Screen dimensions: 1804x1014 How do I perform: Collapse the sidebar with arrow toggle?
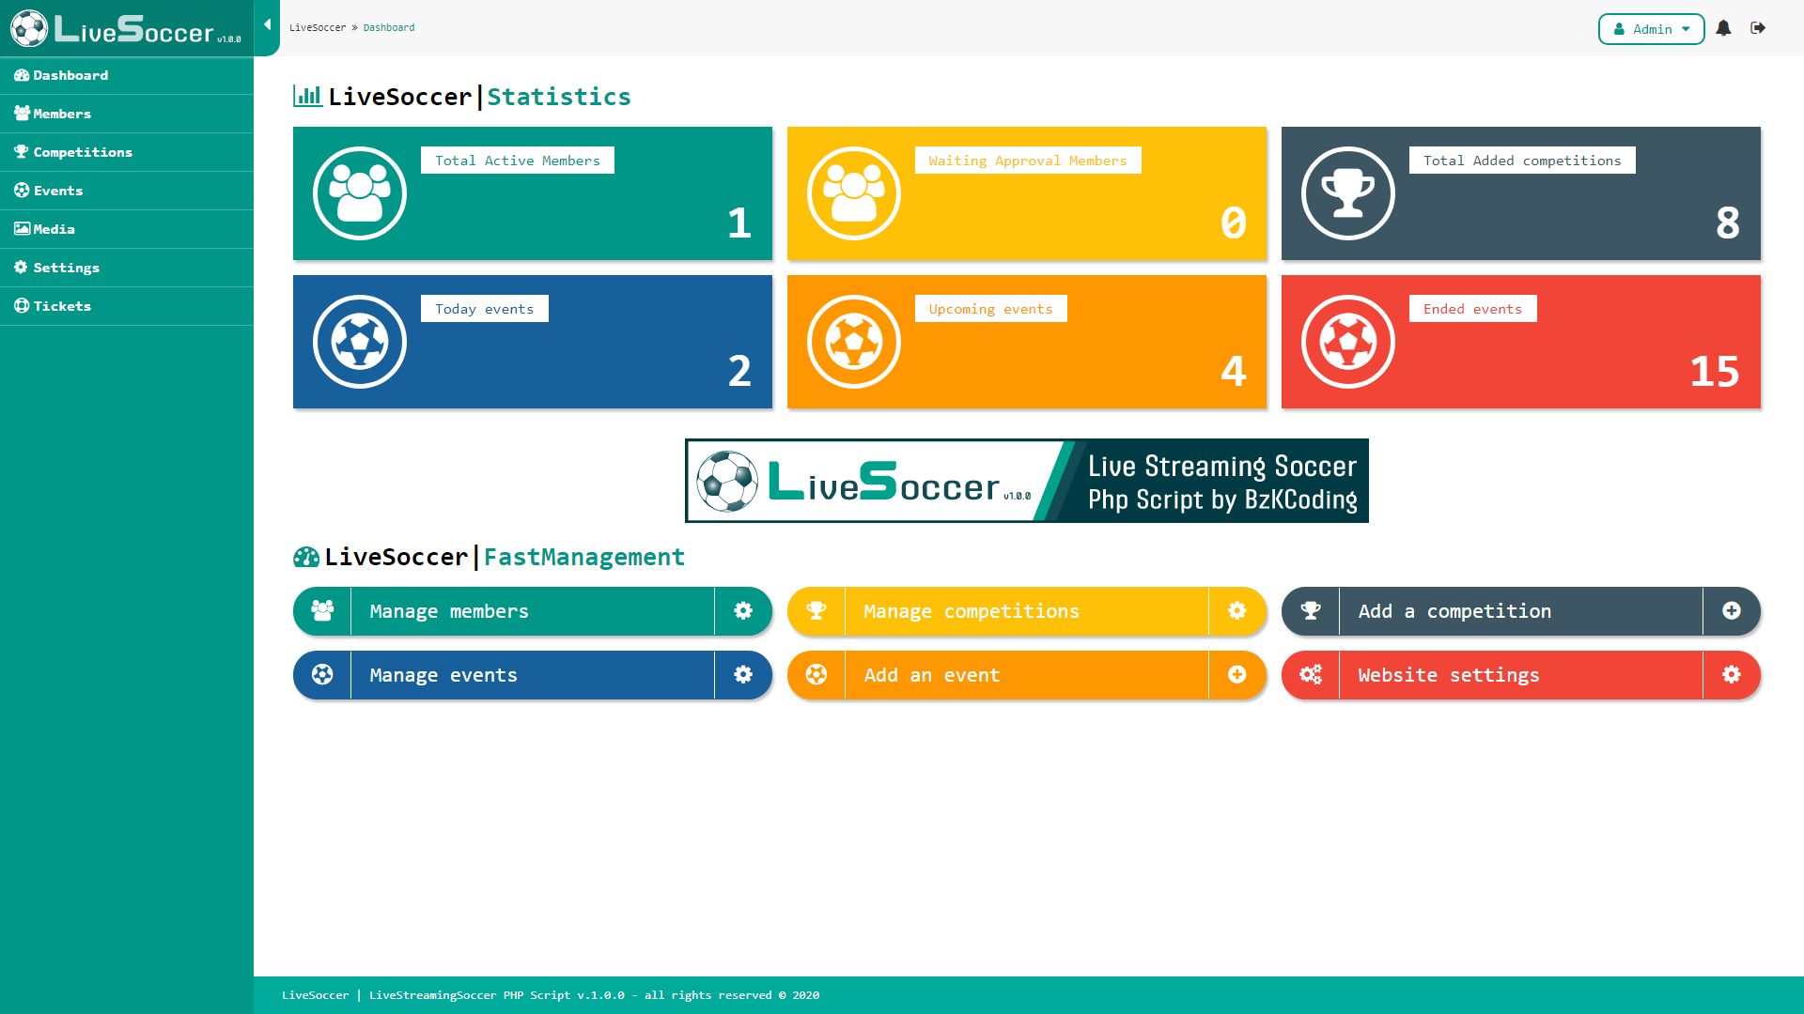267,25
